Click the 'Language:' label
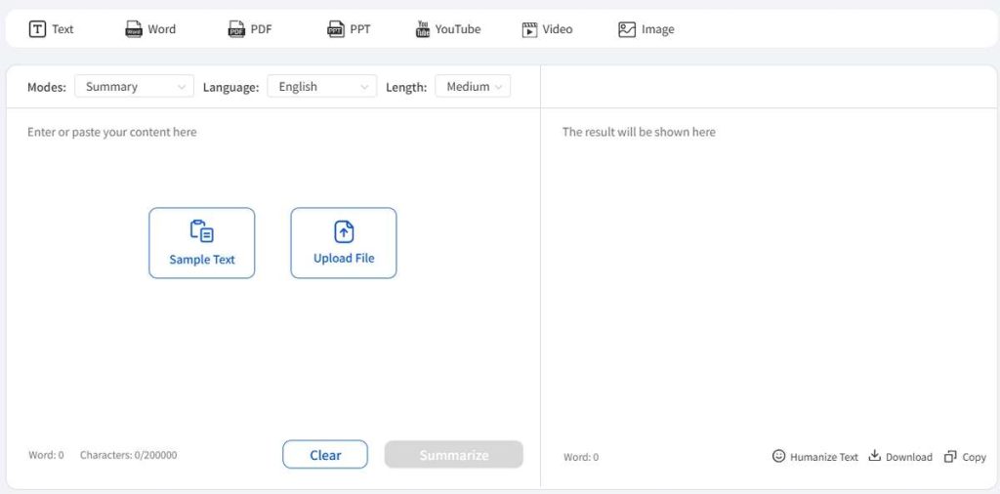This screenshot has height=494, width=1000. (230, 87)
